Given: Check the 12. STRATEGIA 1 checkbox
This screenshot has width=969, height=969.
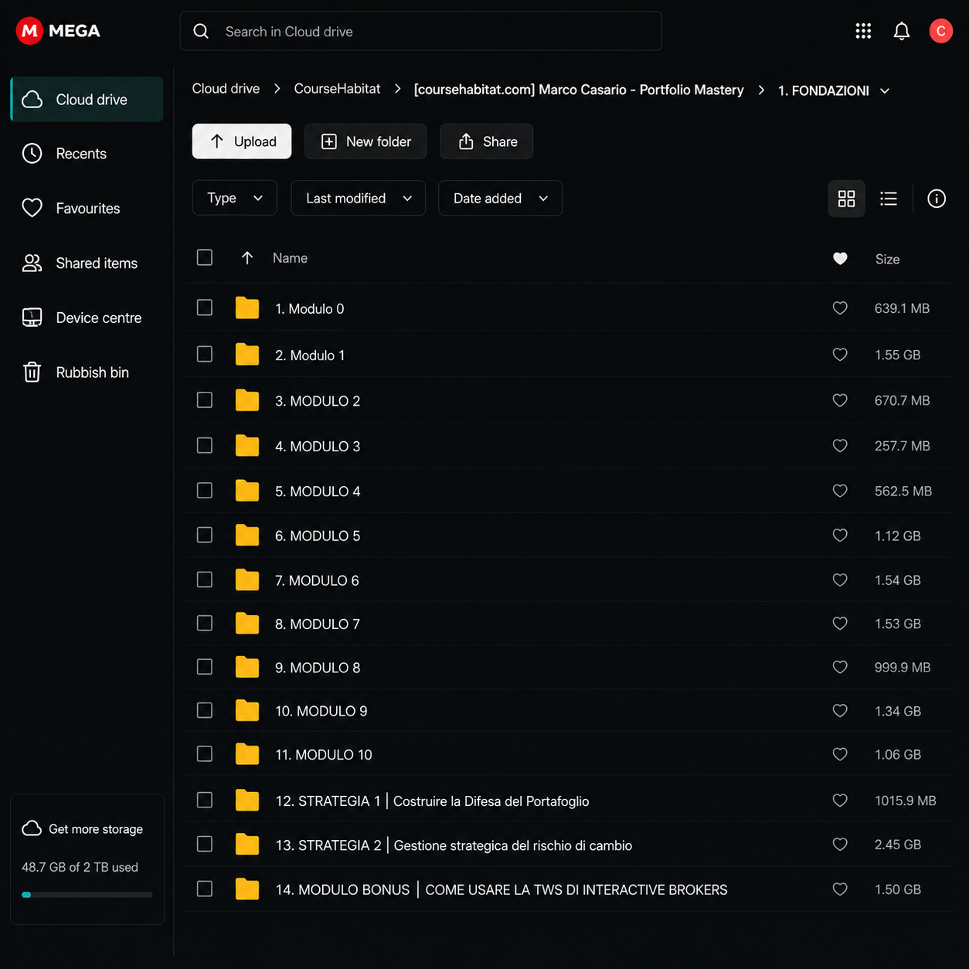Looking at the screenshot, I should pos(205,800).
